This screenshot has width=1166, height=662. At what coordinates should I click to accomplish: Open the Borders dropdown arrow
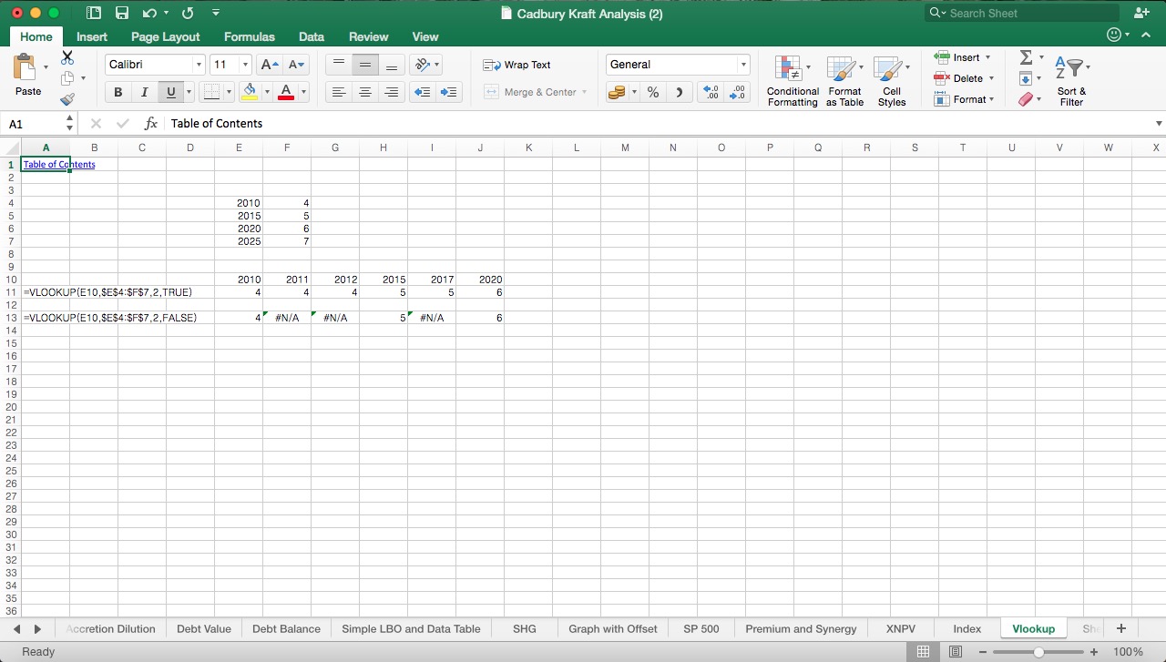point(229,92)
